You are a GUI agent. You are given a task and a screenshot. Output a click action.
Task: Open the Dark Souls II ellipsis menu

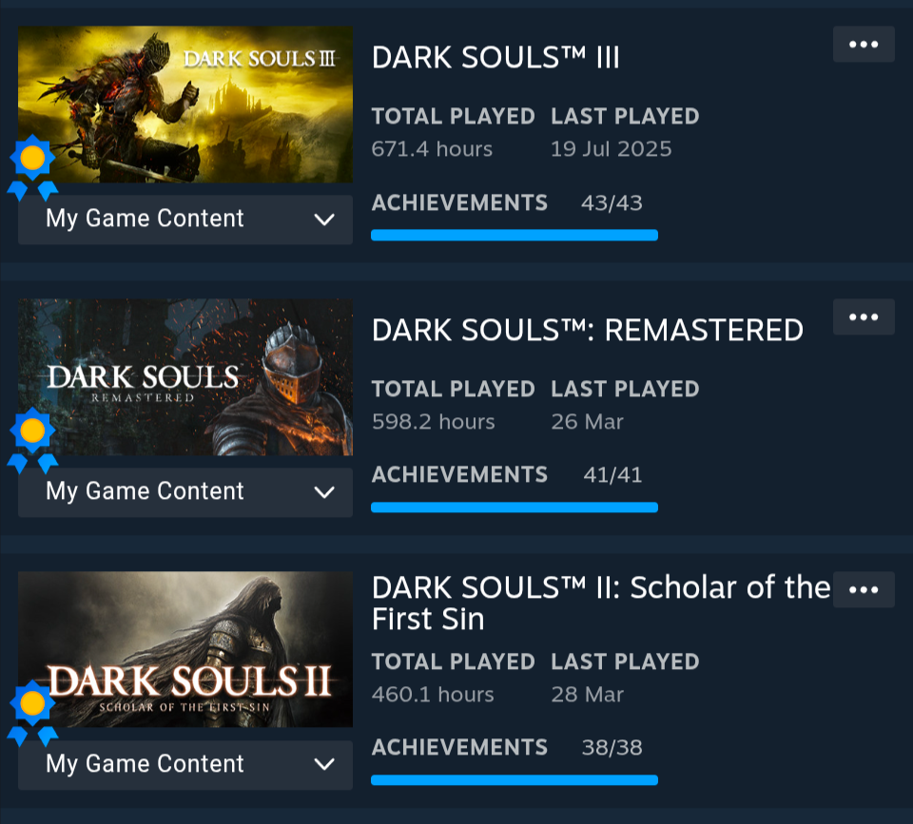(x=864, y=590)
